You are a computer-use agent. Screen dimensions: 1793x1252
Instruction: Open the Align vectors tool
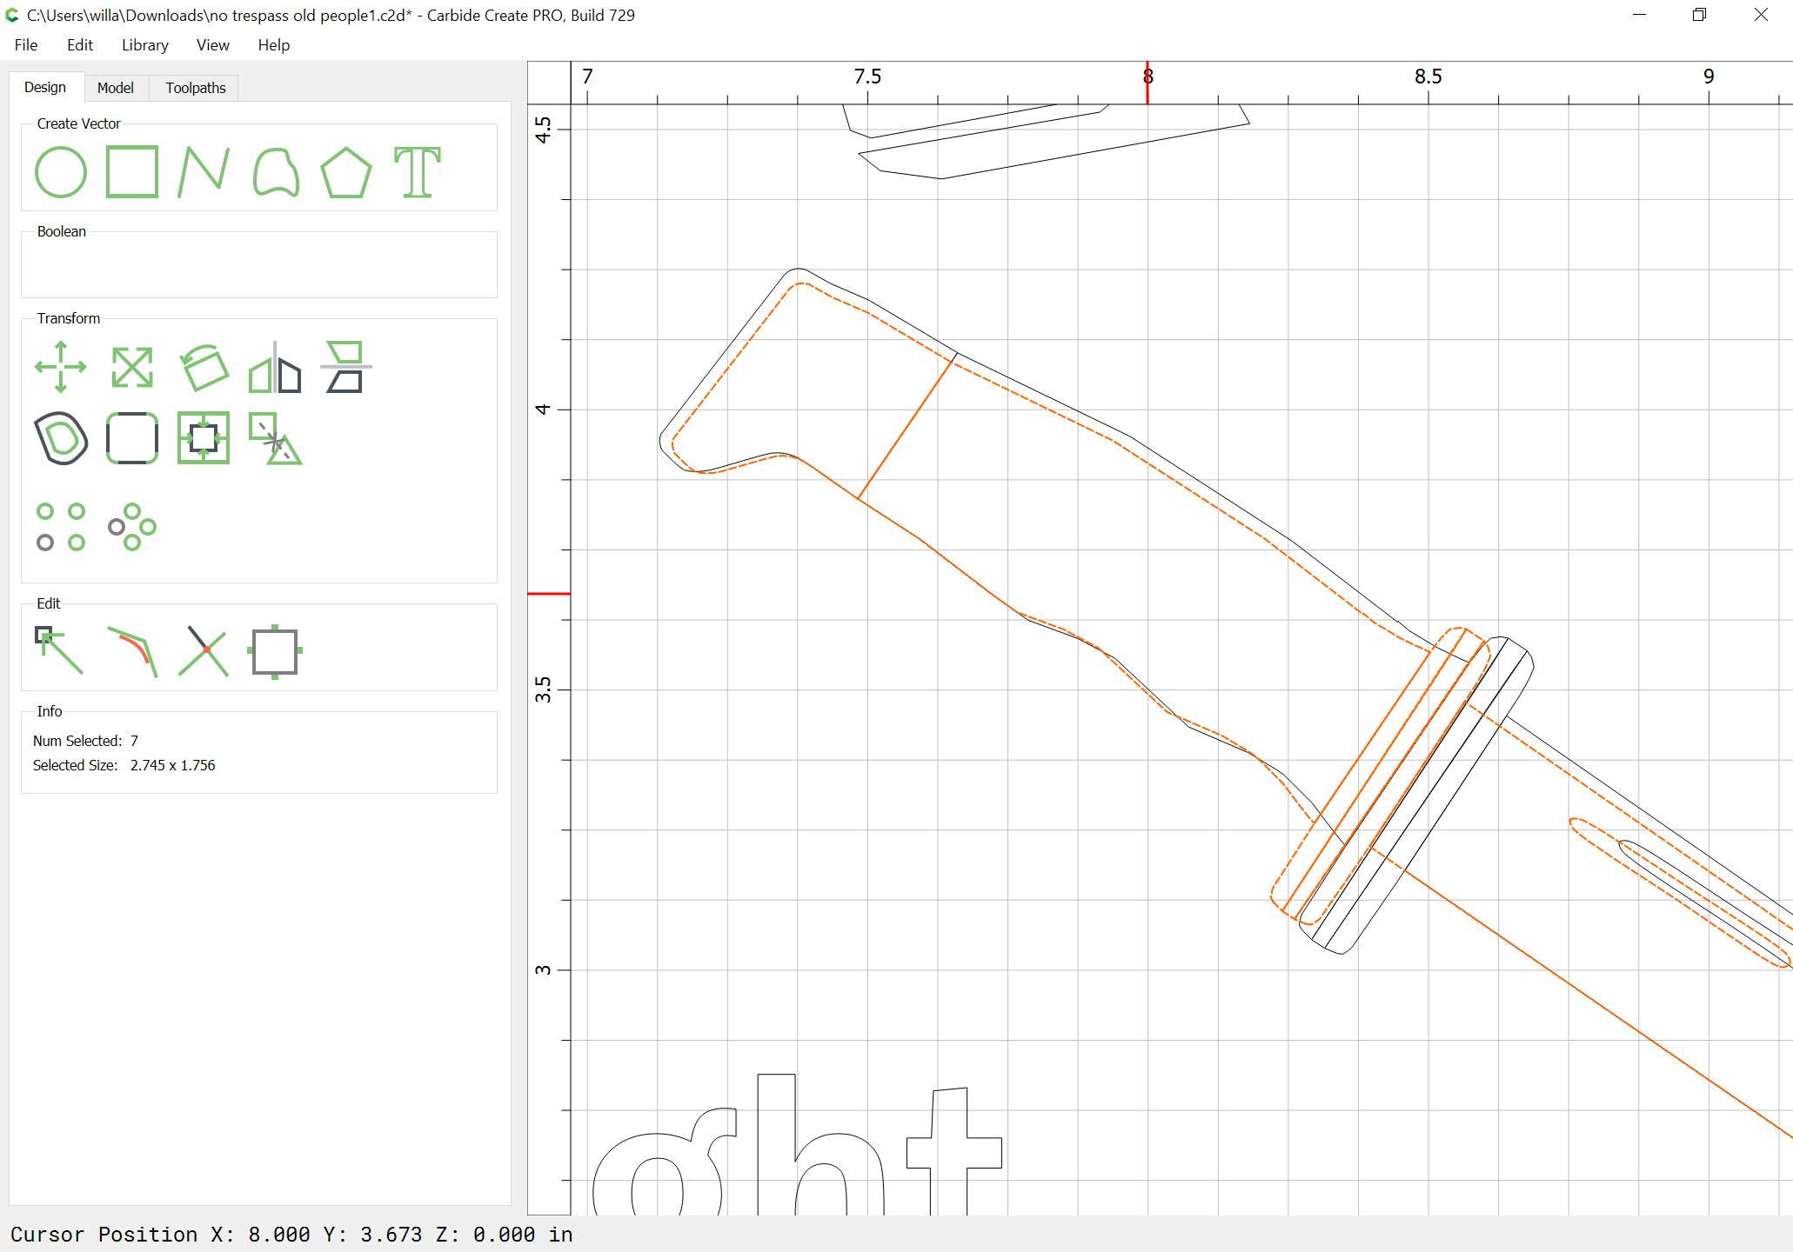204,438
